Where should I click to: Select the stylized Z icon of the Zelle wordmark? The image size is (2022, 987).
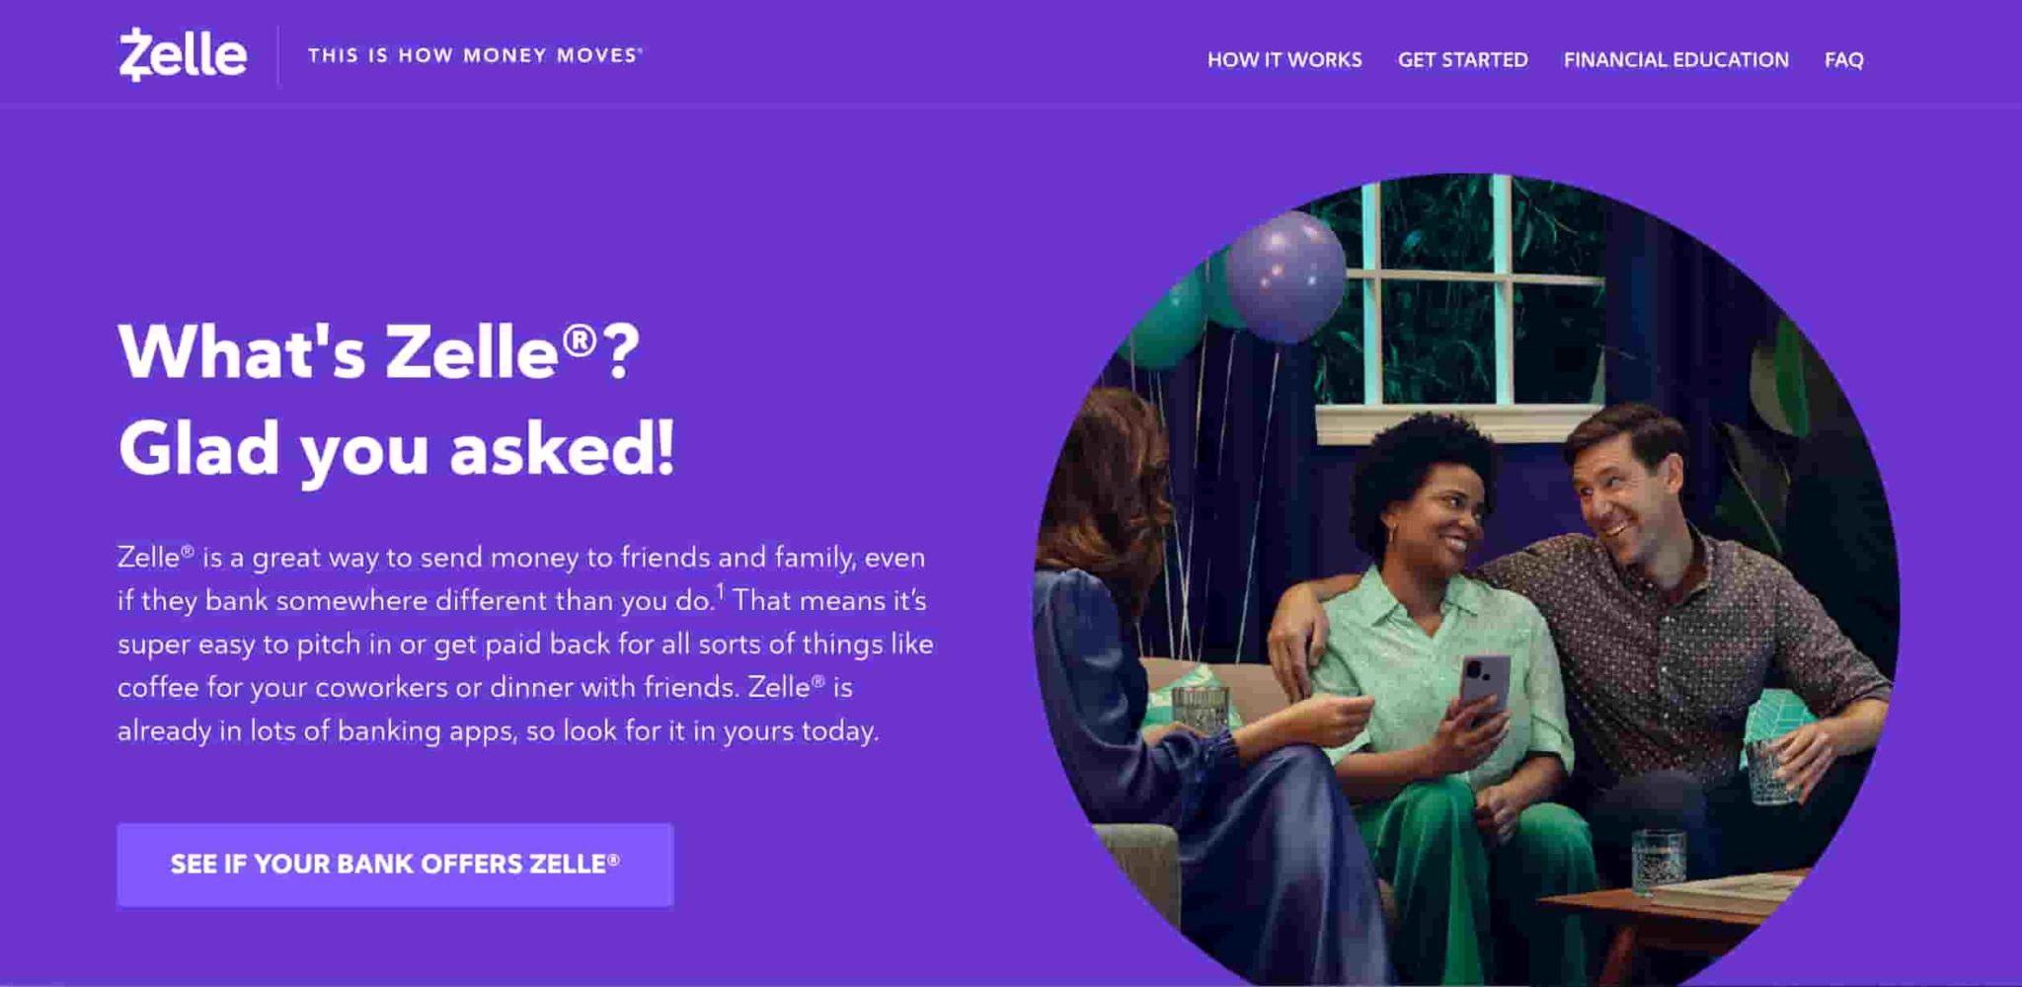(x=133, y=54)
